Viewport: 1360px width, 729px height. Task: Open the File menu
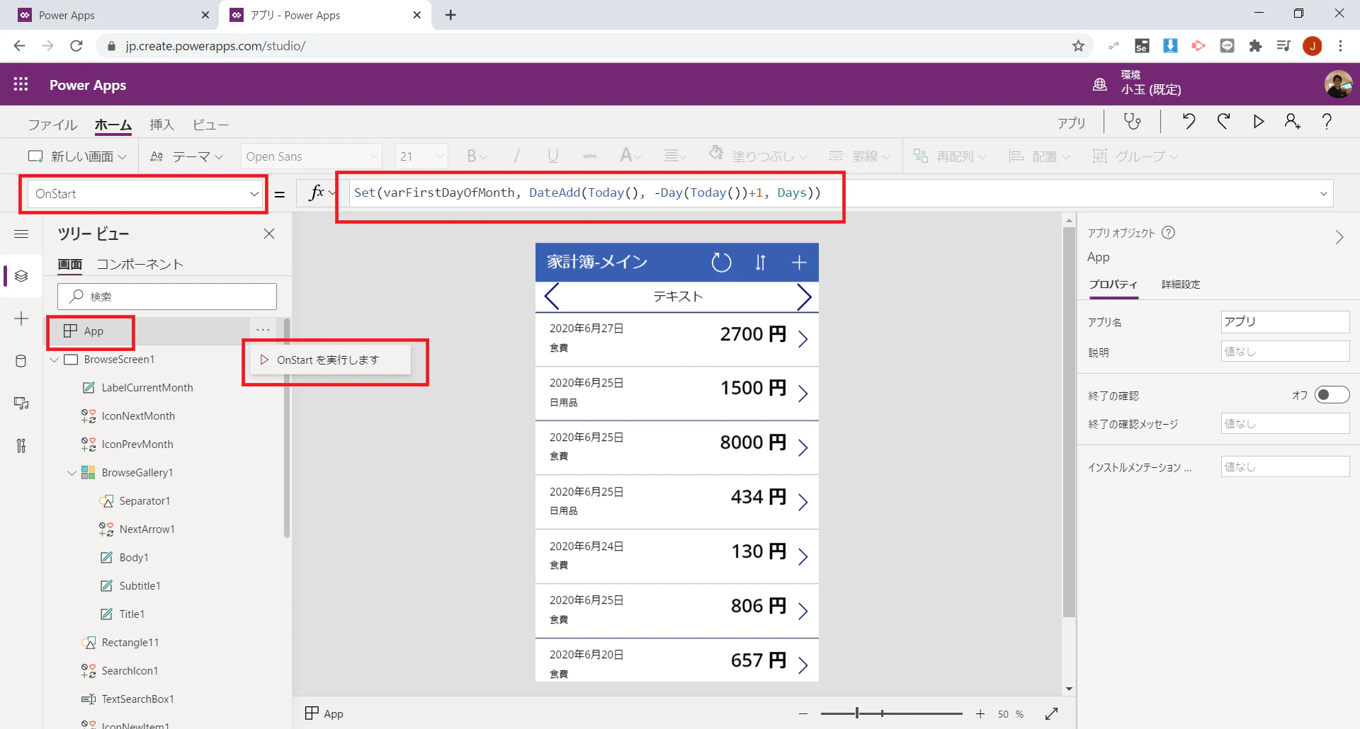point(52,125)
